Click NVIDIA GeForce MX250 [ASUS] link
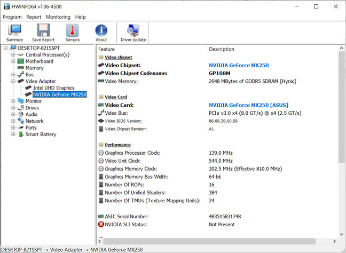The height and width of the screenshot is (253, 346). [x=248, y=105]
